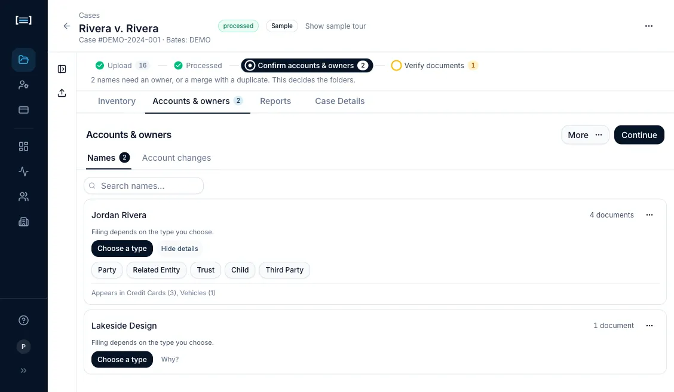
Task: Open the organization building icon in sidebar
Action: pyautogui.click(x=24, y=222)
